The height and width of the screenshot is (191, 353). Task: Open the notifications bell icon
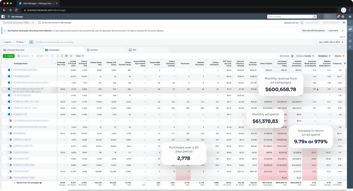(x=338, y=16)
